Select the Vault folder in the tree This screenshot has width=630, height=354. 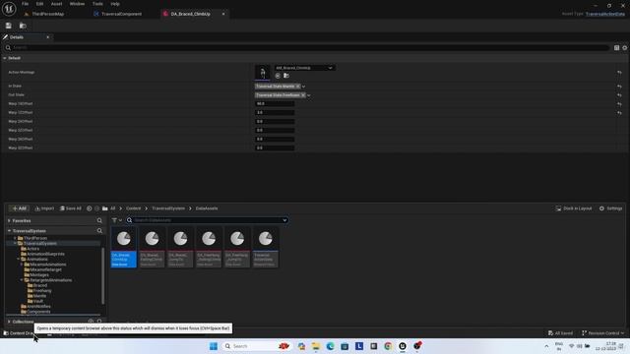click(35, 301)
